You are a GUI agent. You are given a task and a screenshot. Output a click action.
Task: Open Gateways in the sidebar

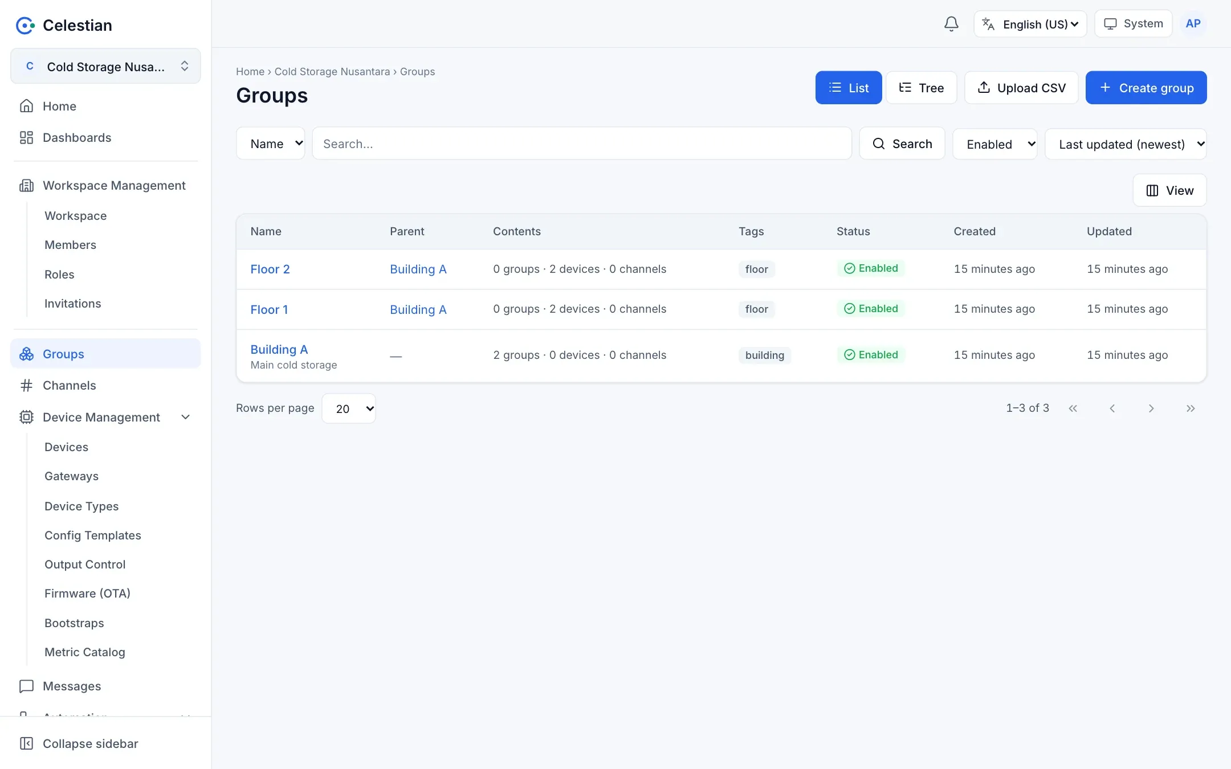pyautogui.click(x=71, y=476)
